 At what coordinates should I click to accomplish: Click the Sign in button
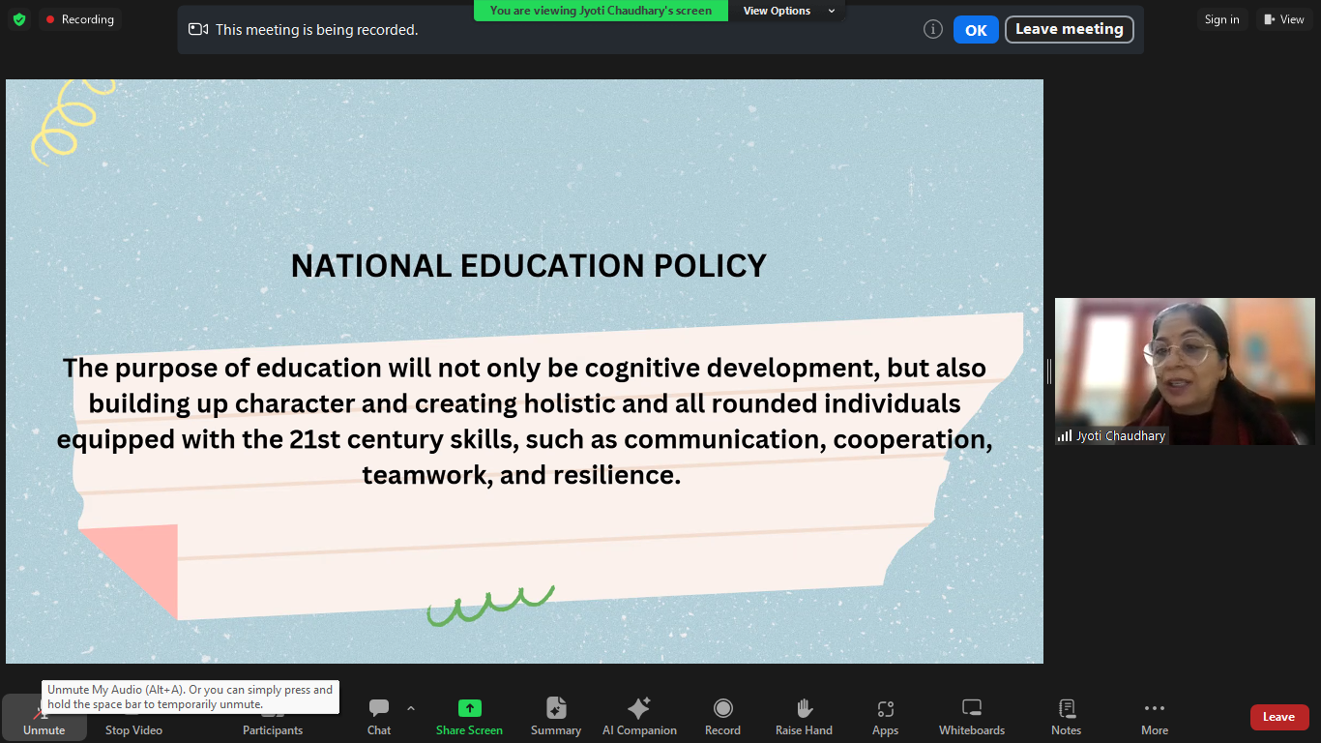1222,19
